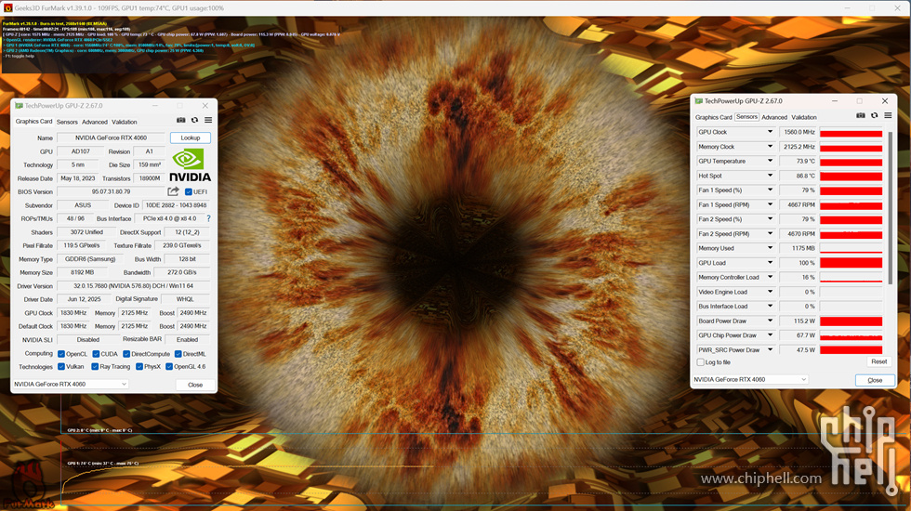Expand the Video Engine Load dropdown arrow
The width and height of the screenshot is (911, 511).
(770, 292)
